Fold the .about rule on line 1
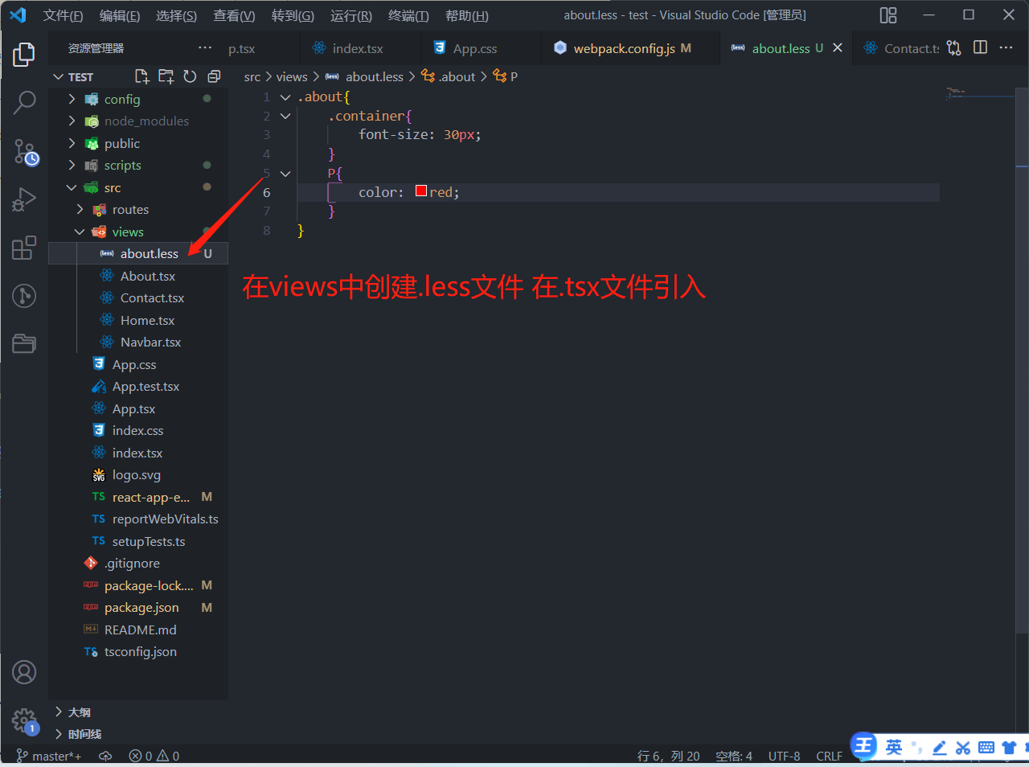1029x767 pixels. tap(285, 96)
